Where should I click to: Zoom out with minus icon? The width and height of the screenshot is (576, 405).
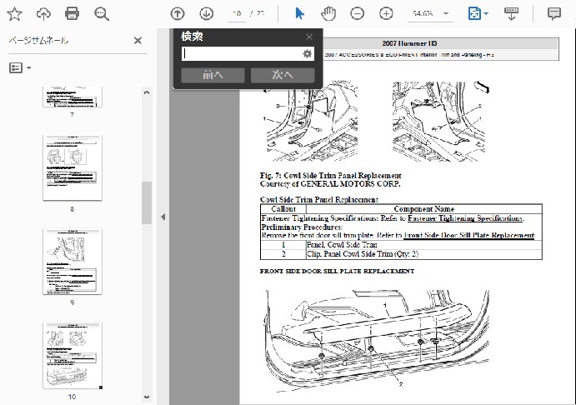pos(357,14)
